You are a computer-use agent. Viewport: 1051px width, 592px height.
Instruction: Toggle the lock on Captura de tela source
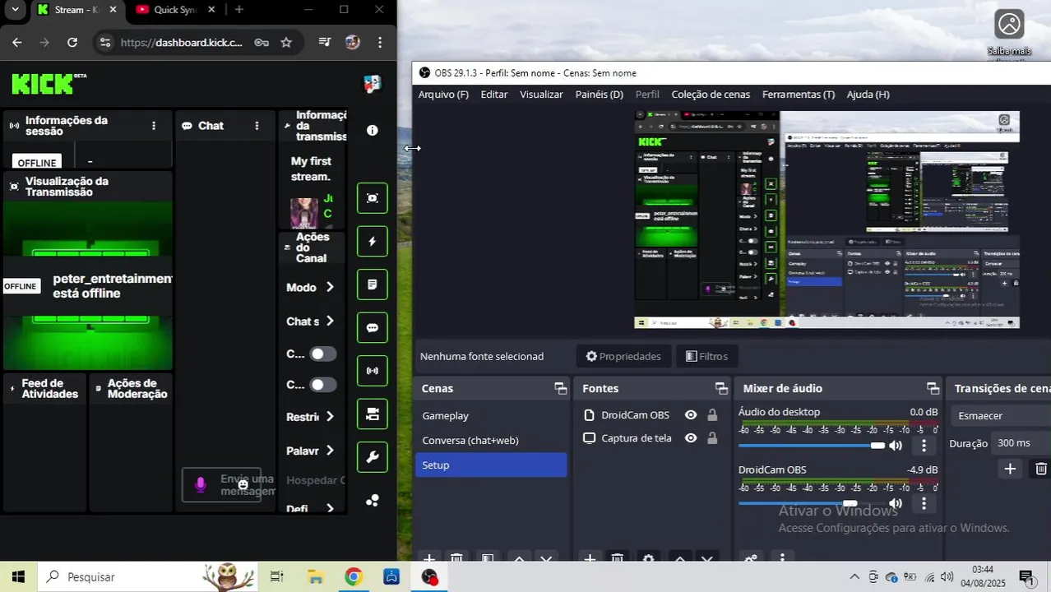click(712, 438)
